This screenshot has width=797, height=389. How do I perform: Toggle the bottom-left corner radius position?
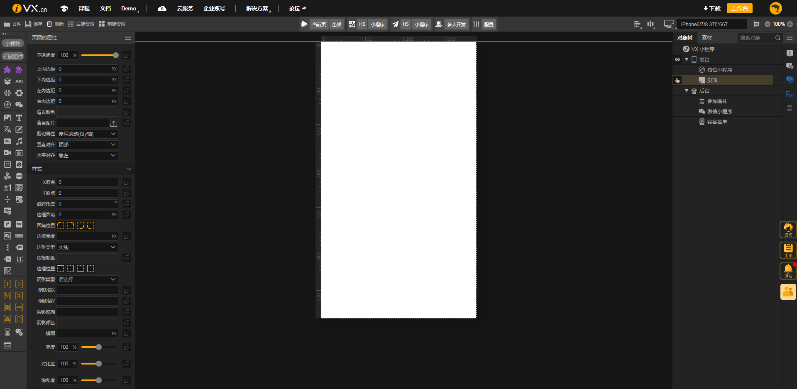pyautogui.click(x=90, y=225)
